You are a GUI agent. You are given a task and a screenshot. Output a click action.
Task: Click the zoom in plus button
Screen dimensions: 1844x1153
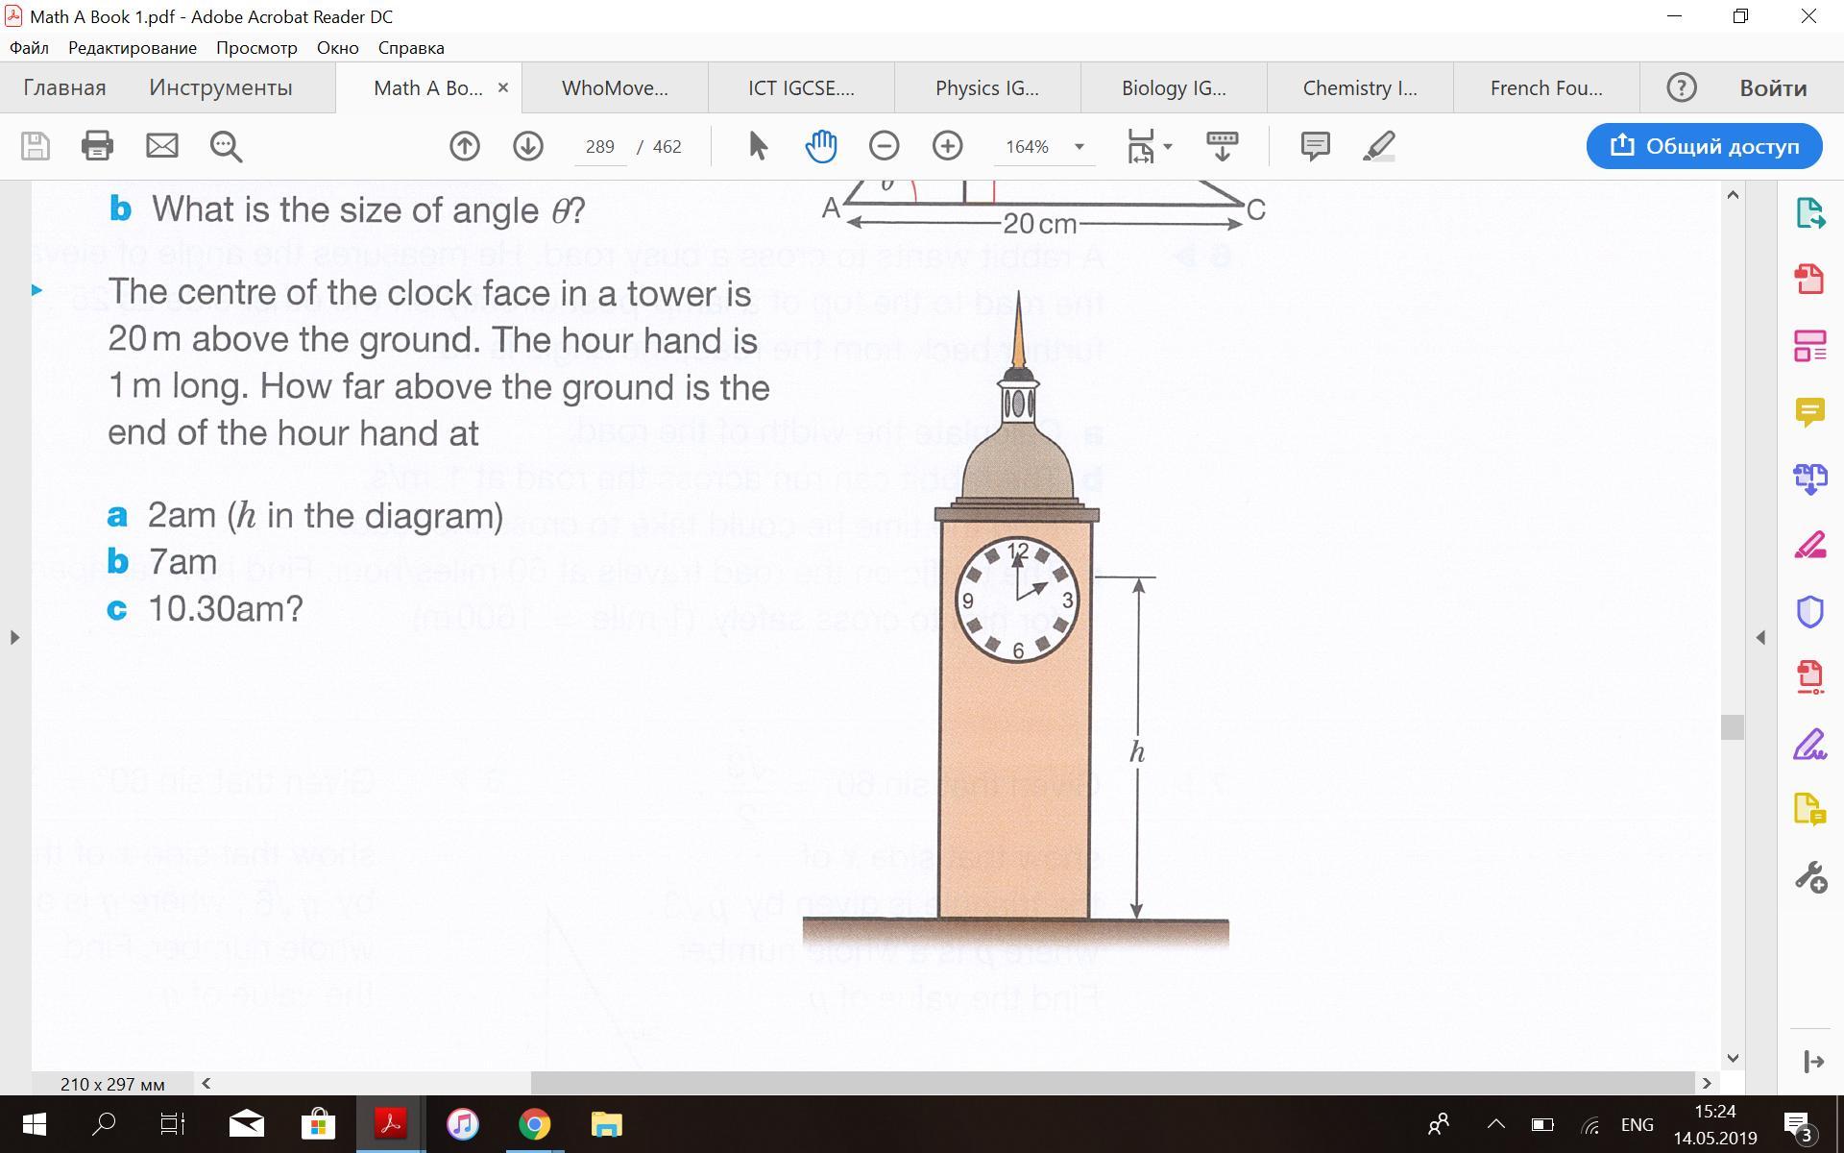click(x=947, y=146)
